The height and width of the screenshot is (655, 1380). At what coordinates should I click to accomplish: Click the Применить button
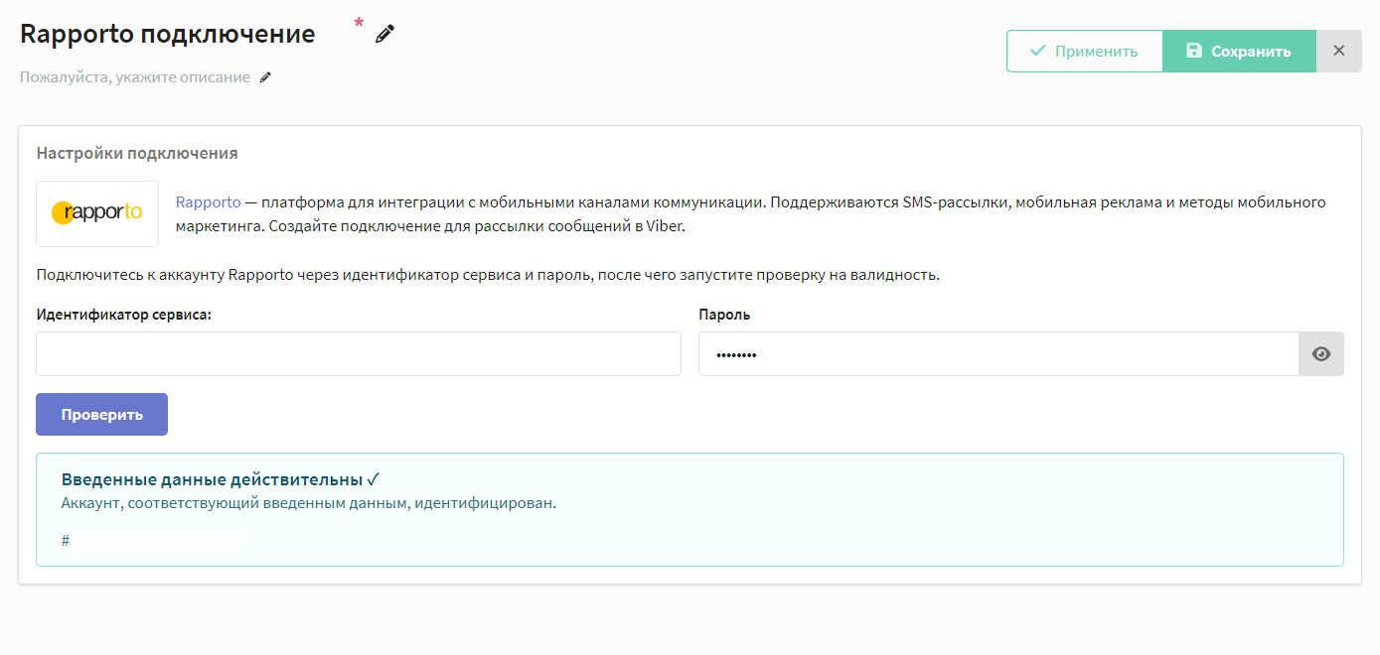(x=1084, y=52)
